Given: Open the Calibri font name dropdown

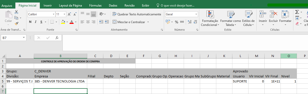Looking at the screenshot, I should pyautogui.click(x=53, y=14).
